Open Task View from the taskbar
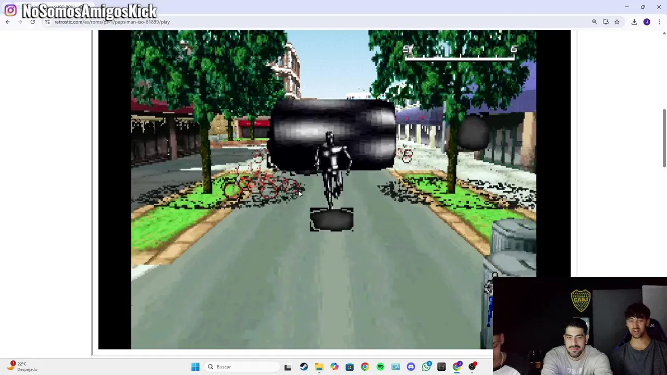 [288, 367]
